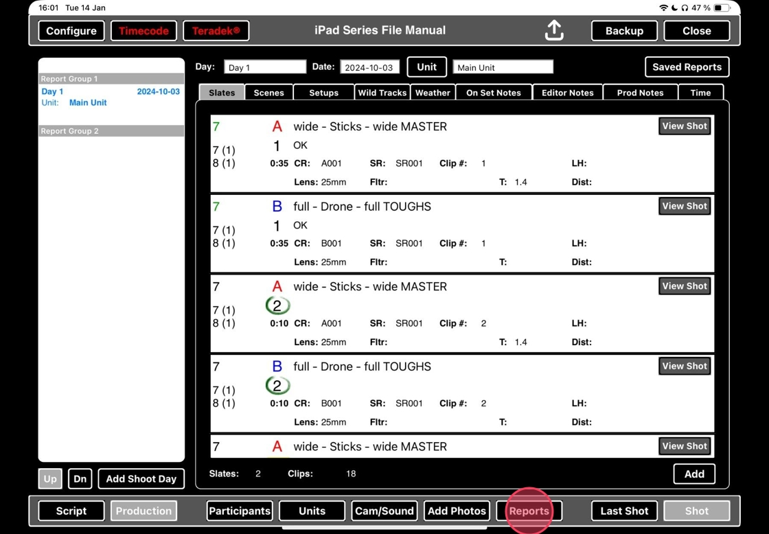
Task: Tap the green slate number 7 of first row
Action: 216,126
